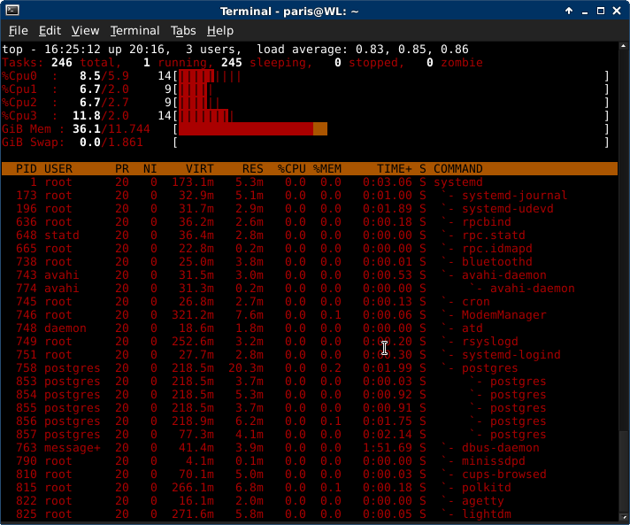Open the File menu

(x=18, y=31)
